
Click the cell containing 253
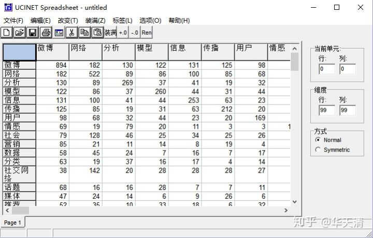click(x=185, y=100)
